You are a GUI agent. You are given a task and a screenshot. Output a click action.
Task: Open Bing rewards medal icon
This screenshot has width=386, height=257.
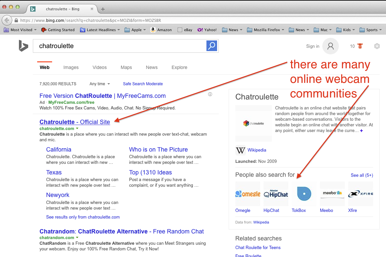[360, 46]
